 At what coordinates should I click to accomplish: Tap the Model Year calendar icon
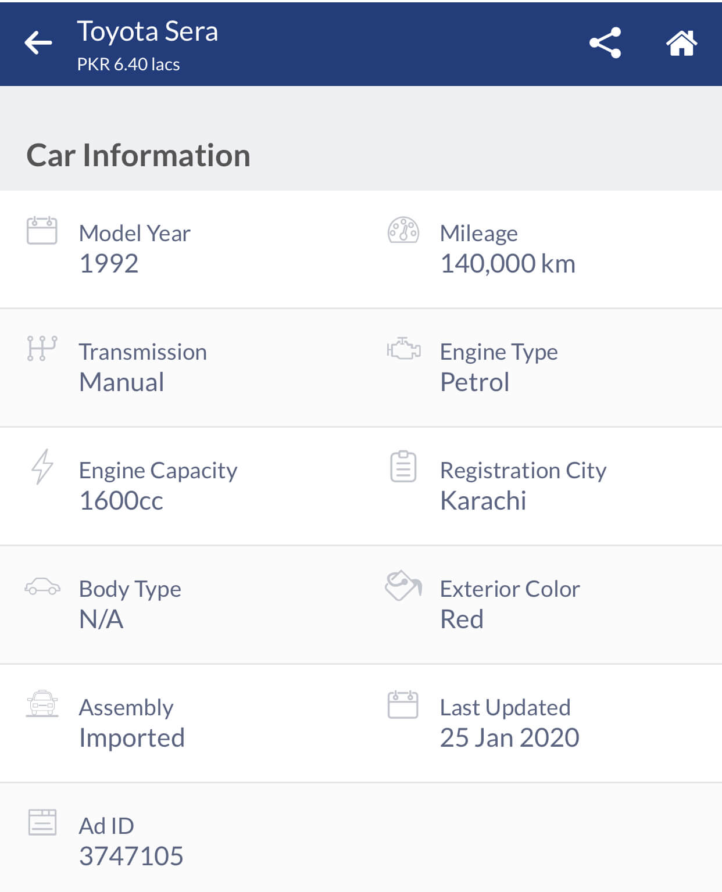pyautogui.click(x=42, y=230)
